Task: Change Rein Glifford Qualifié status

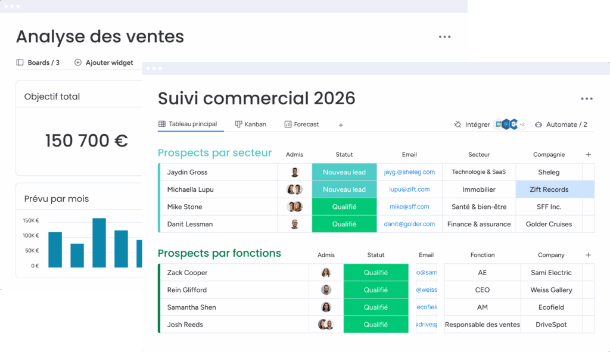Action: point(376,290)
